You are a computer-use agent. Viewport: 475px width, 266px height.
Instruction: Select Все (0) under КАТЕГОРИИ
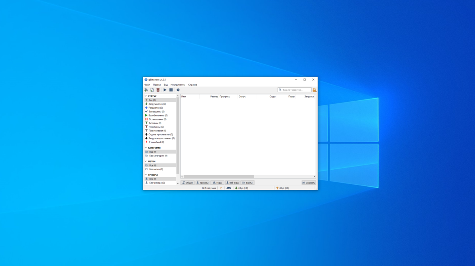(x=160, y=152)
